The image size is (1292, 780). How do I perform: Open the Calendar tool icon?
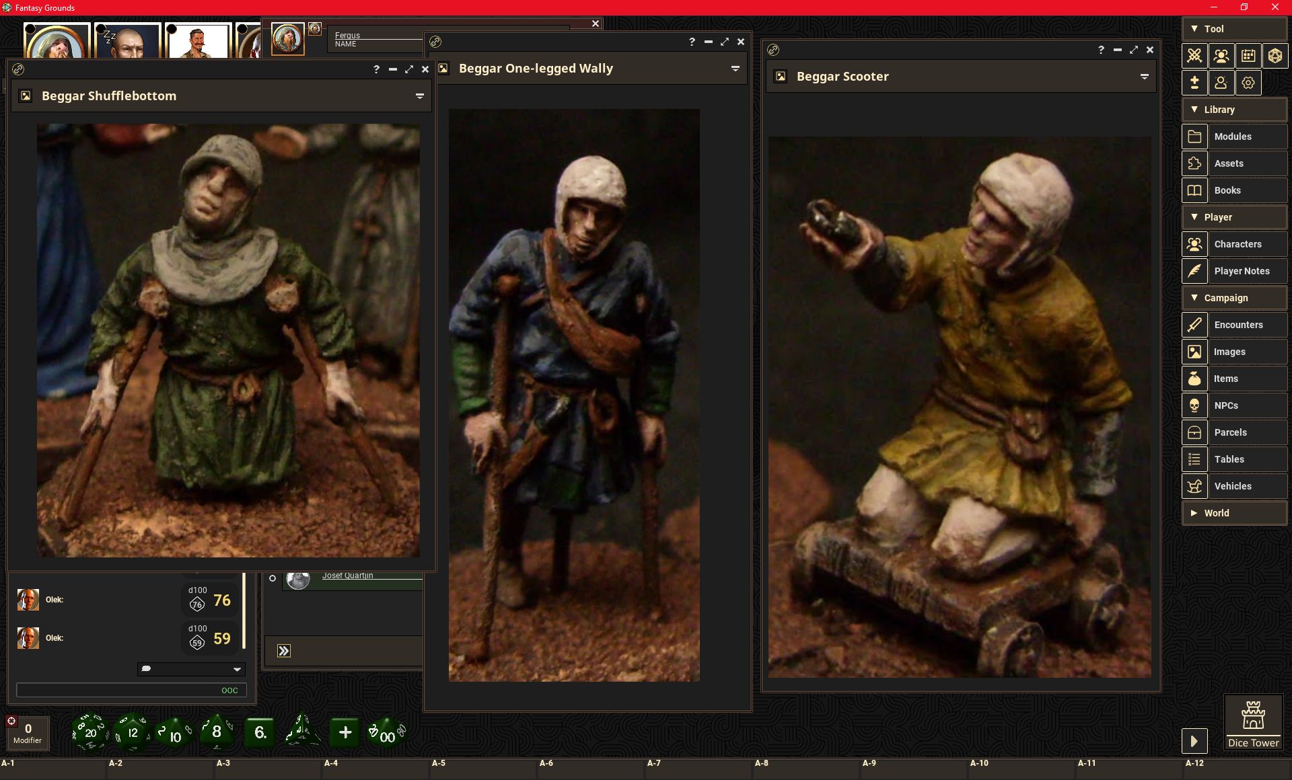[1248, 56]
